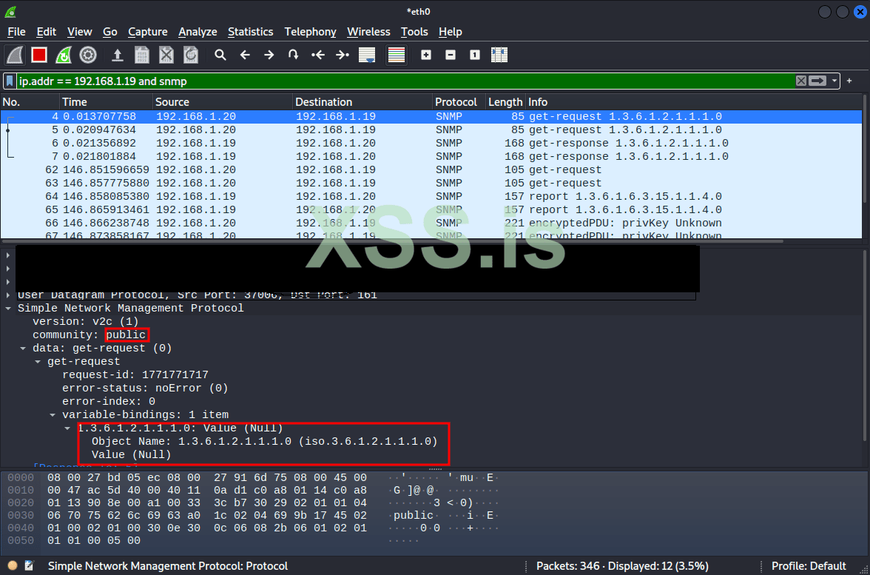Select packet 66 encryptedPDU row
The height and width of the screenshot is (575, 870).
[431, 223]
